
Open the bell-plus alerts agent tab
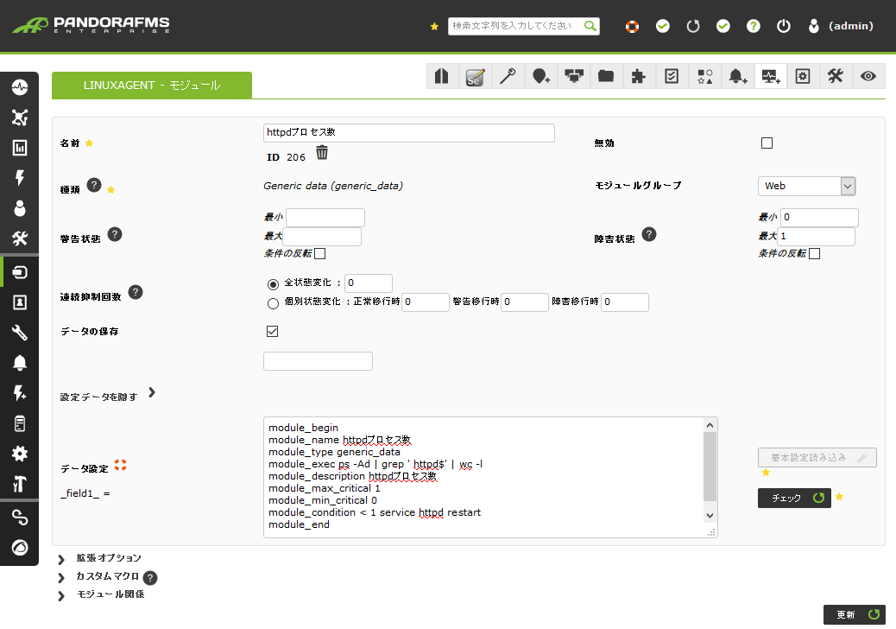pos(737,76)
